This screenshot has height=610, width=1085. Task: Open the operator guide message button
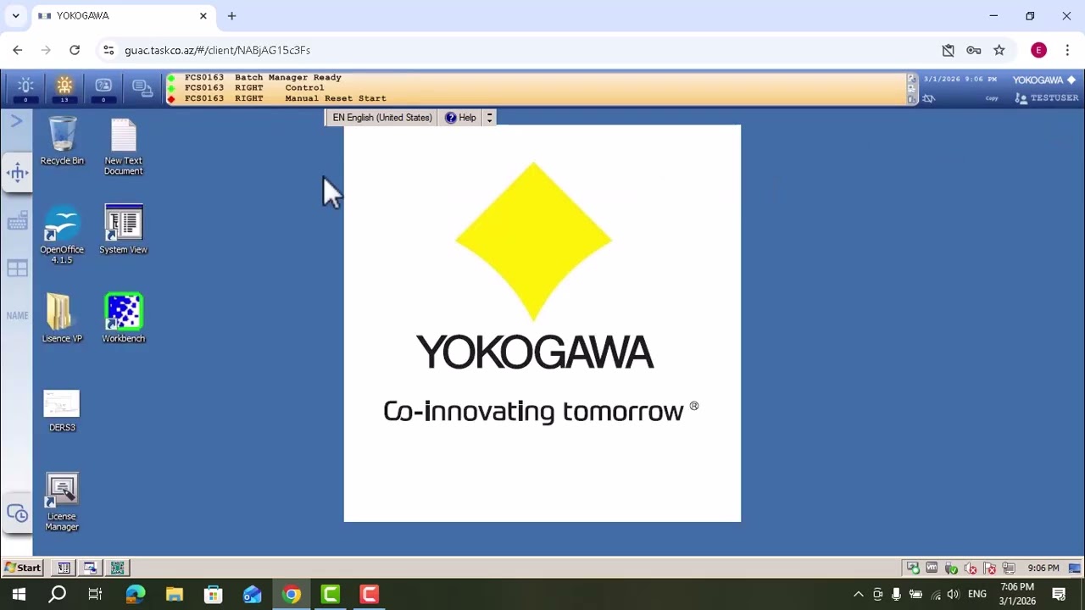tap(103, 88)
